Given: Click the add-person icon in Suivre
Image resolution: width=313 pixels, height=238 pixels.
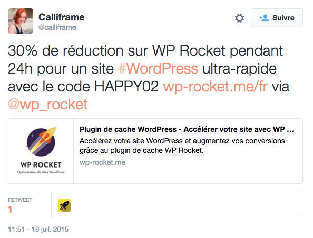Looking at the screenshot, I should 264,18.
